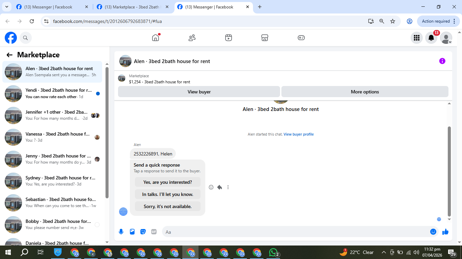
Task: Open the Marketplace storefront icon
Action: coord(265,38)
